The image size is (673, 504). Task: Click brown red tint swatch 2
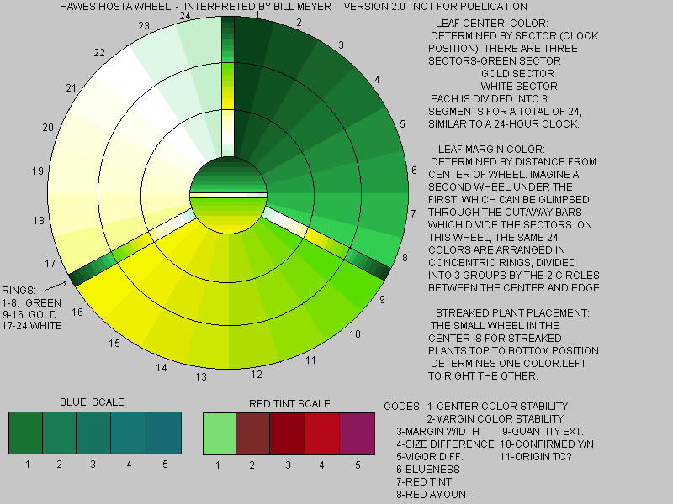coord(254,433)
